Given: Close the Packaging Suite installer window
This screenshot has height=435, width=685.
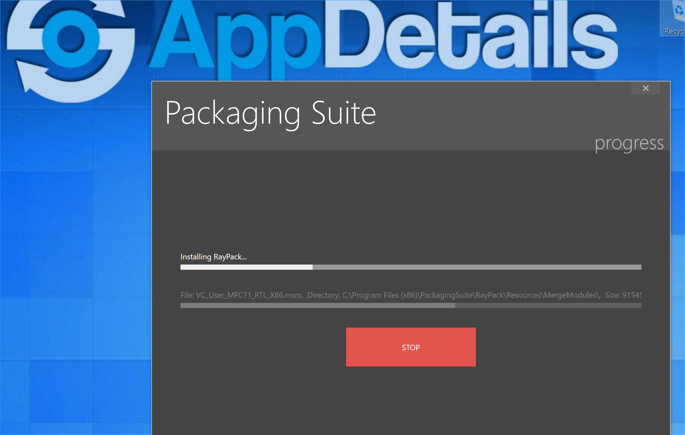Looking at the screenshot, I should pyautogui.click(x=645, y=88).
